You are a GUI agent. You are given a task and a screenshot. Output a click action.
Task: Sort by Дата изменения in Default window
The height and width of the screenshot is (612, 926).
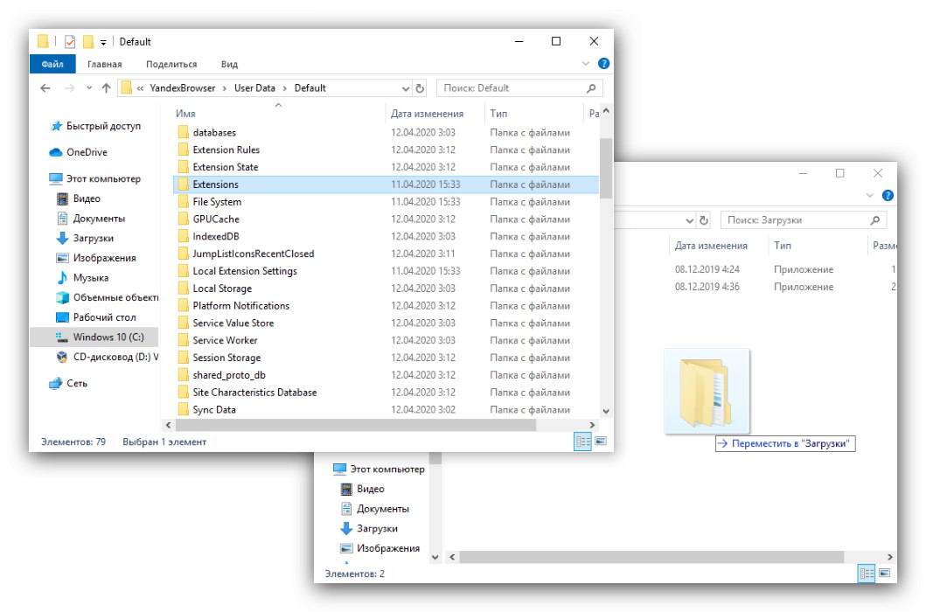[427, 114]
